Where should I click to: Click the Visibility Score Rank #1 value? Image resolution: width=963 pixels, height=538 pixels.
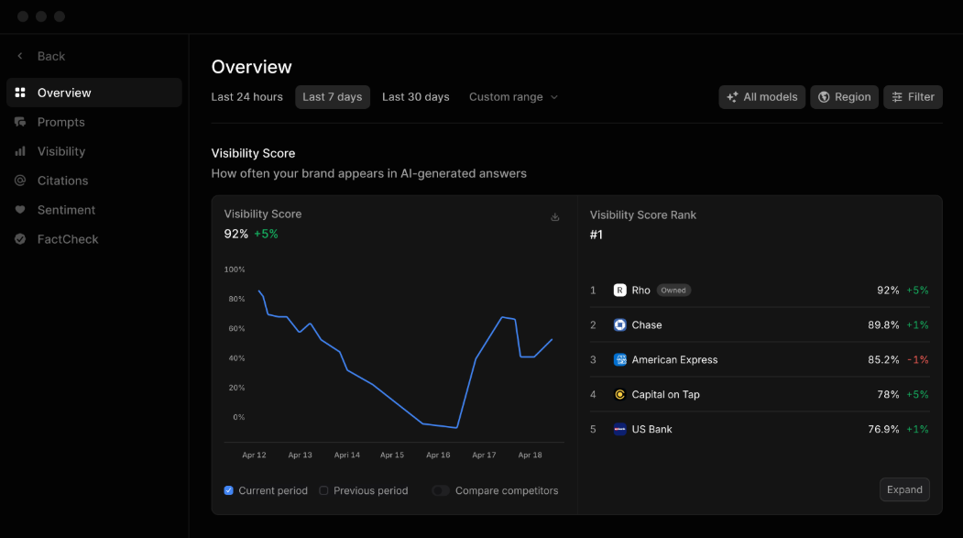(x=596, y=235)
